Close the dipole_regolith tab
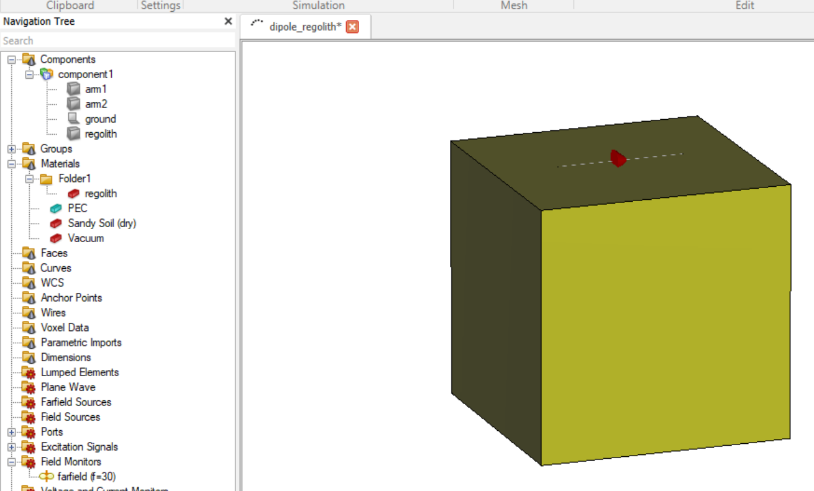Screen dimensions: 814x491 tap(352, 27)
